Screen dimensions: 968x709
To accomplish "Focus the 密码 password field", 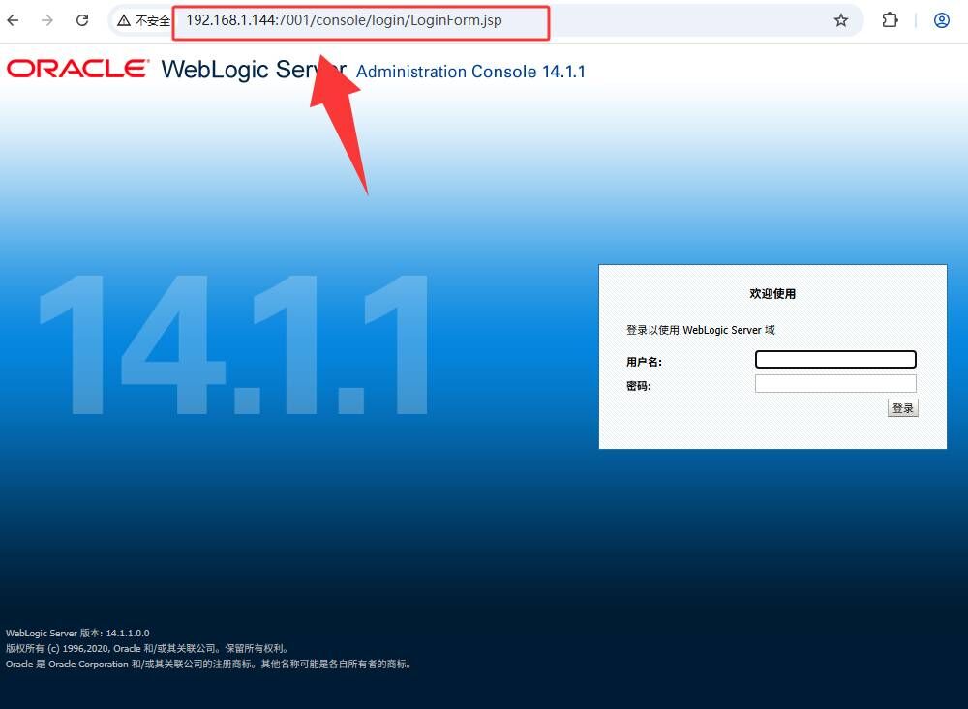I will pyautogui.click(x=835, y=383).
